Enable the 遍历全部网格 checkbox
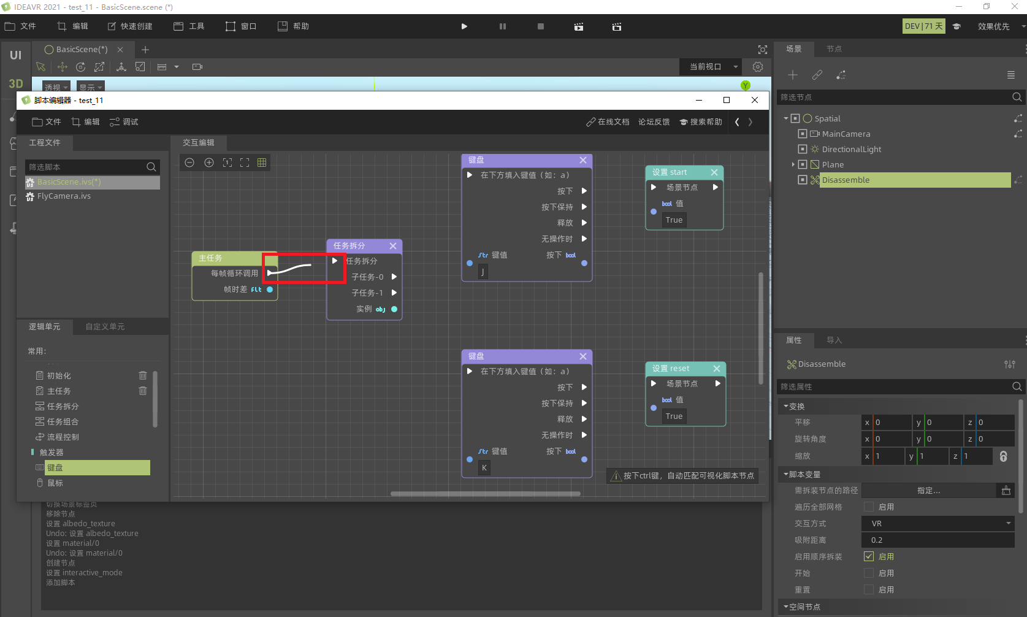The width and height of the screenshot is (1027, 617). (869, 507)
